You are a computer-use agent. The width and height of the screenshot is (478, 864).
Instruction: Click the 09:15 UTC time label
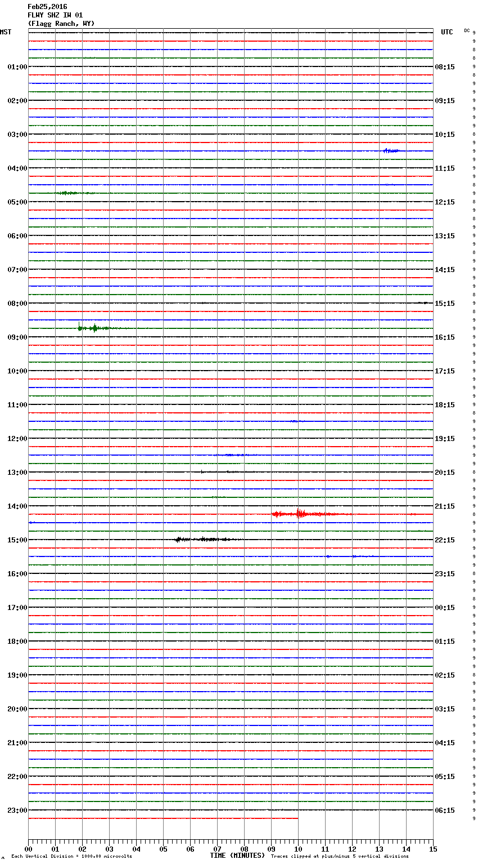pos(445,101)
